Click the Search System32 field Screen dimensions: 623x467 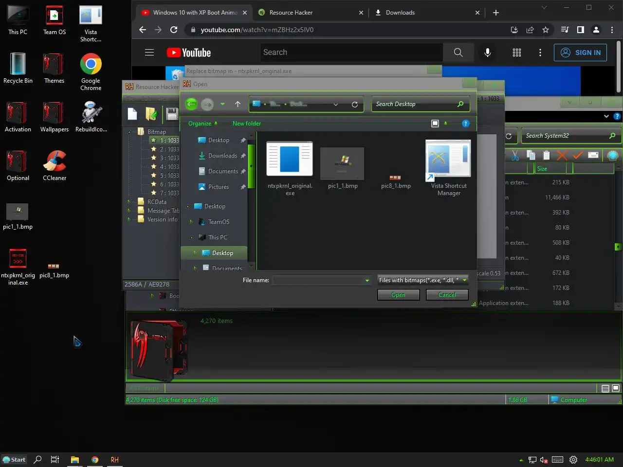tap(570, 136)
